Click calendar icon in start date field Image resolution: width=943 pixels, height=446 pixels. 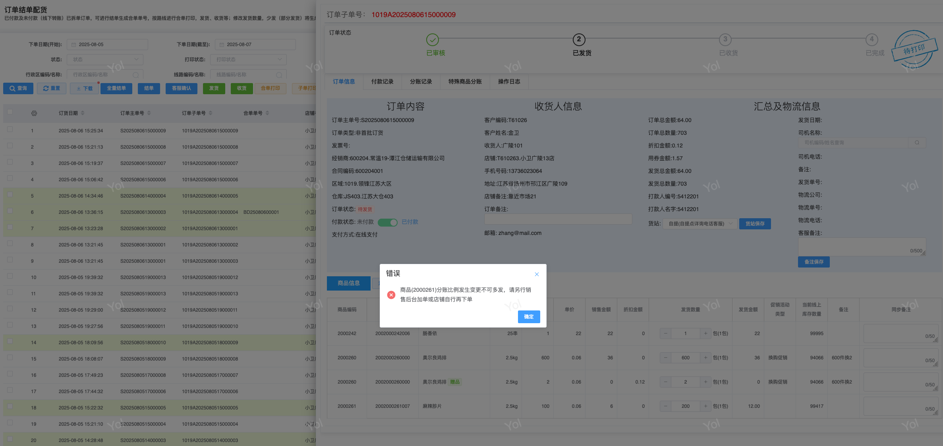click(x=73, y=45)
